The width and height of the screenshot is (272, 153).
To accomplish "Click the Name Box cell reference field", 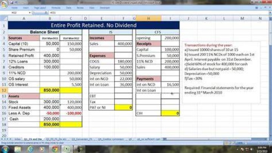I will [x=15, y=13].
